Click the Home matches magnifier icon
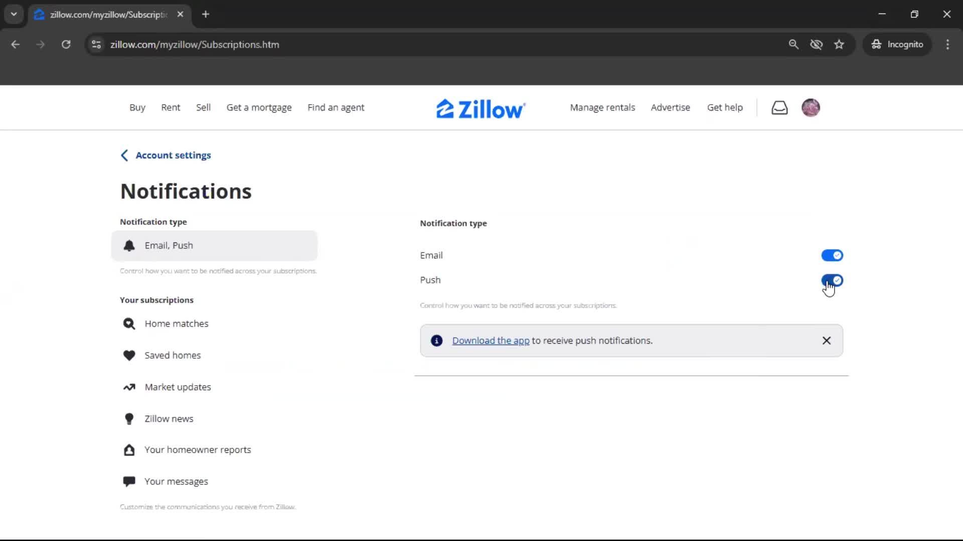 click(x=129, y=324)
